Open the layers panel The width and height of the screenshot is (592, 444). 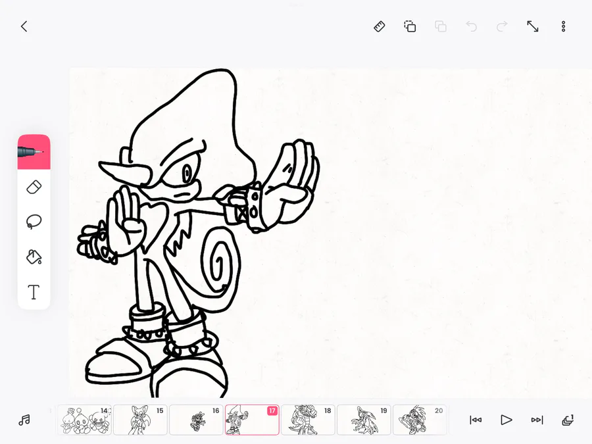[568, 420]
